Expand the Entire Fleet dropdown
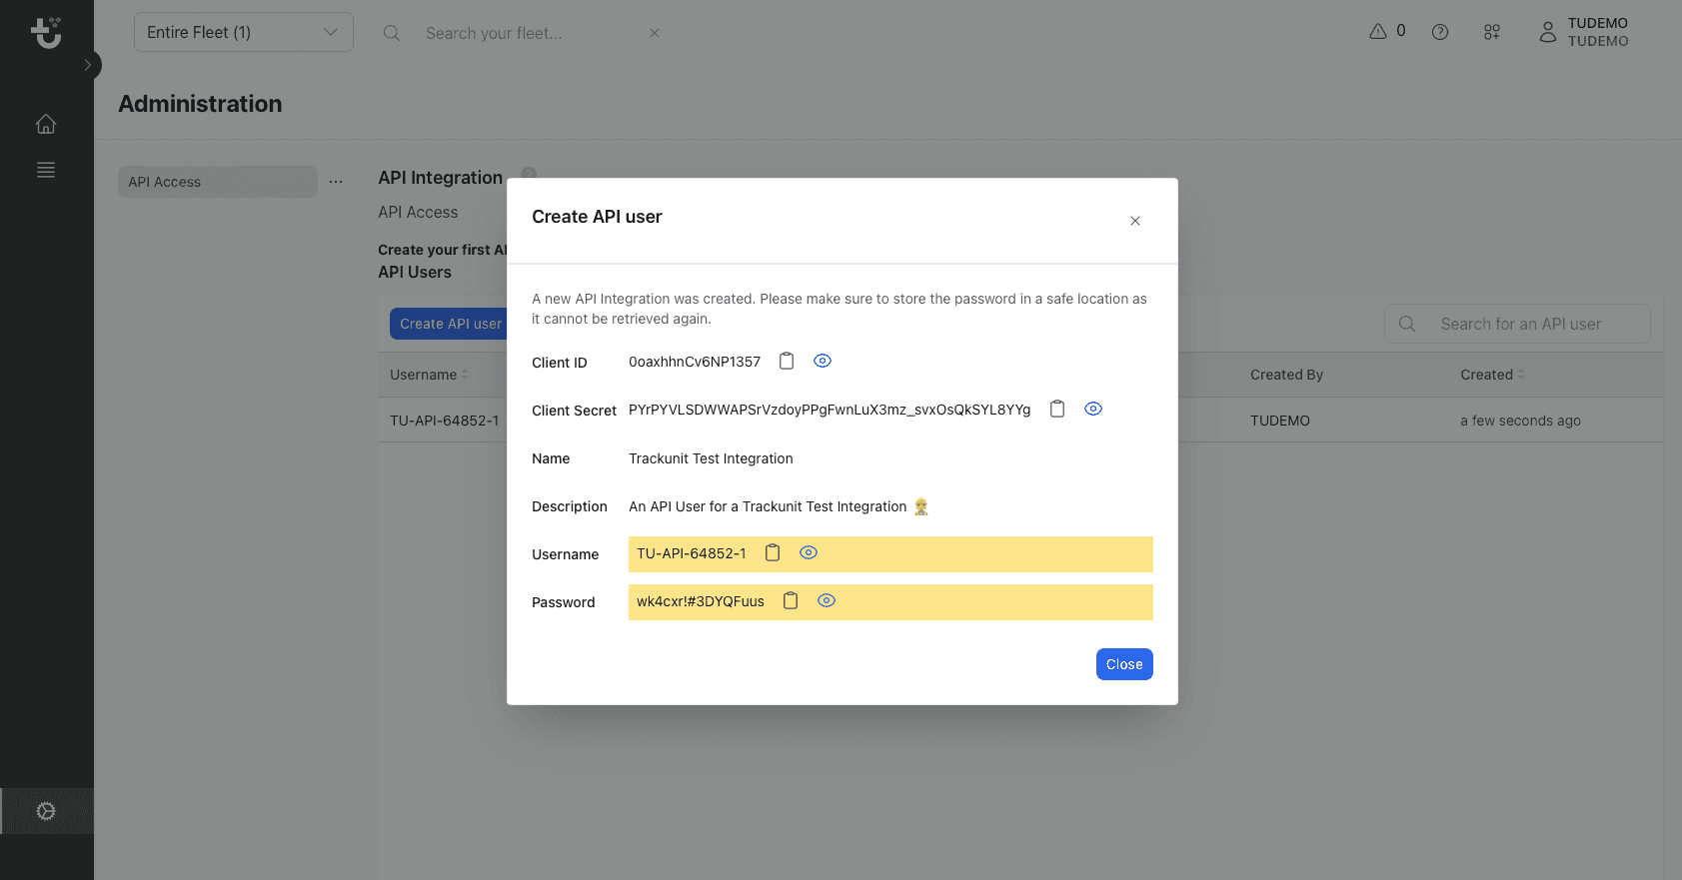 click(244, 32)
